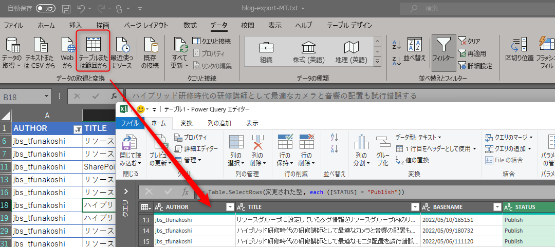Open プロパティ in Power Query ribbon
Viewport: 555px width, 247px height.
[191, 138]
